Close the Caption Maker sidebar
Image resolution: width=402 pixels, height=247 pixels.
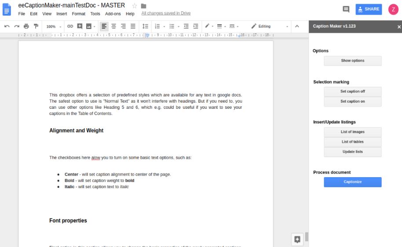point(399,27)
